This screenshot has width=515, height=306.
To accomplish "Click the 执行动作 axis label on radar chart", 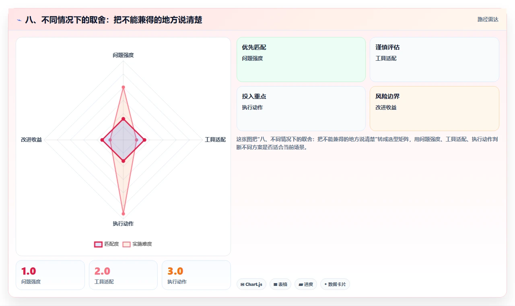I will coord(123,224).
